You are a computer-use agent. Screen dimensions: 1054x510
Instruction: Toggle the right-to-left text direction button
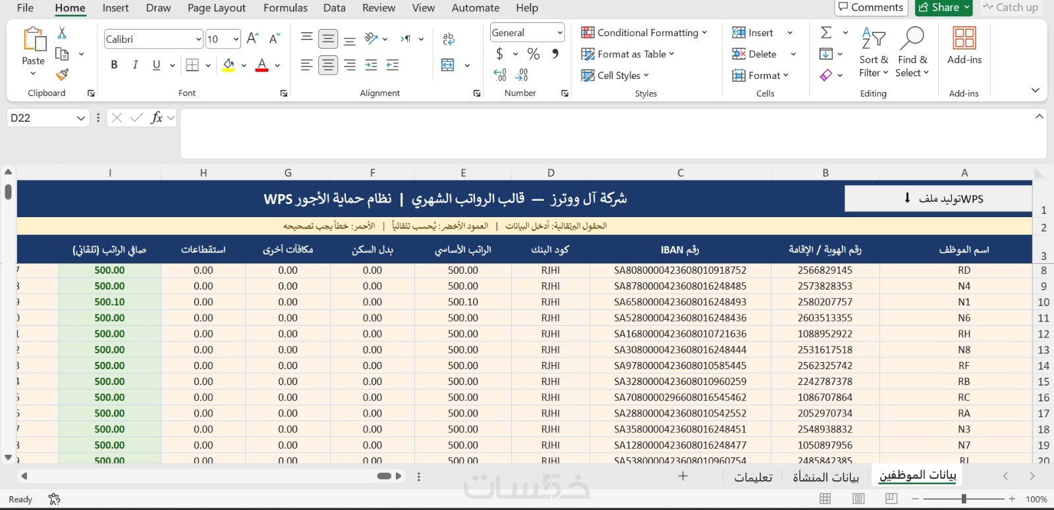click(406, 39)
